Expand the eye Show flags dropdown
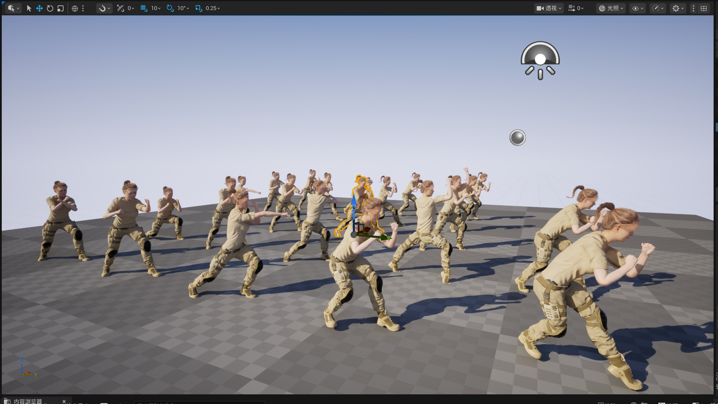Viewport: 718px width, 404px height. click(638, 8)
